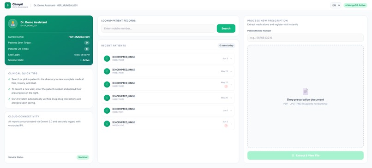Click the checkmark beside 'Search or pick a patient'
This screenshot has width=372, height=168.
(9, 79)
